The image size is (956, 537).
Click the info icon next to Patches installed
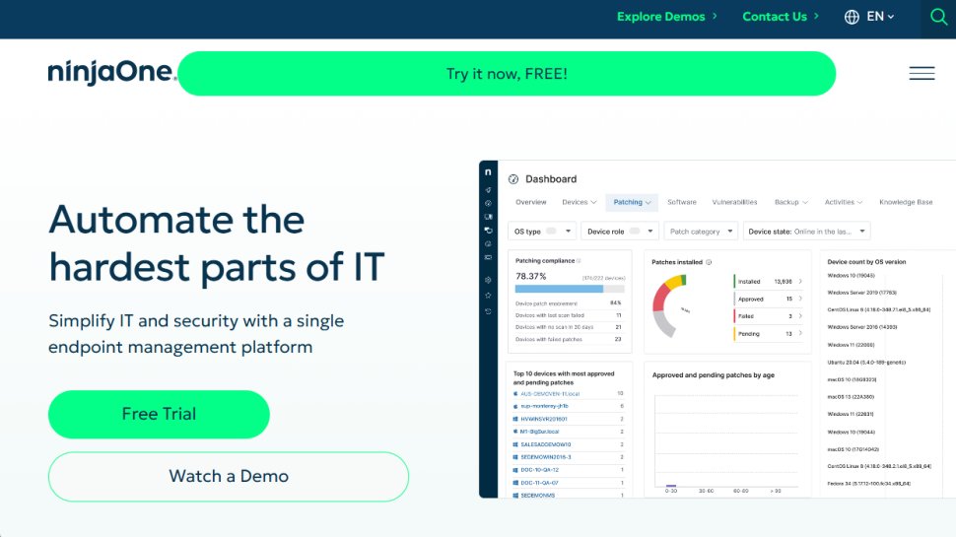[709, 262]
